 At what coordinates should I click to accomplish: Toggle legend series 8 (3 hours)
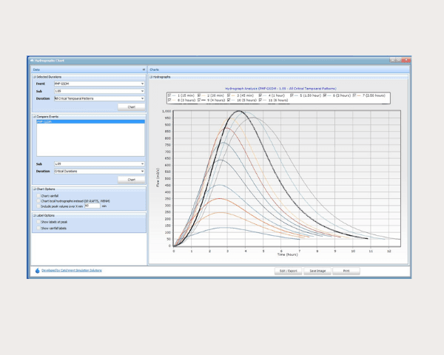click(169, 101)
